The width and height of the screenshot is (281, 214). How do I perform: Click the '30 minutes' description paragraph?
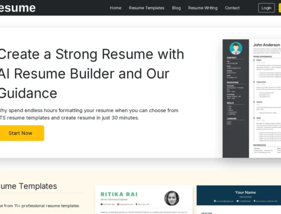pyautogui.click(x=89, y=114)
